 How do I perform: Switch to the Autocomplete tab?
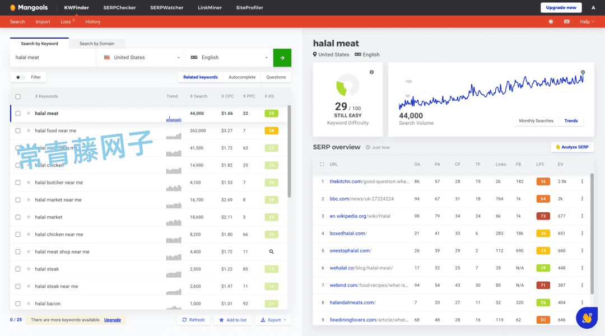[242, 77]
